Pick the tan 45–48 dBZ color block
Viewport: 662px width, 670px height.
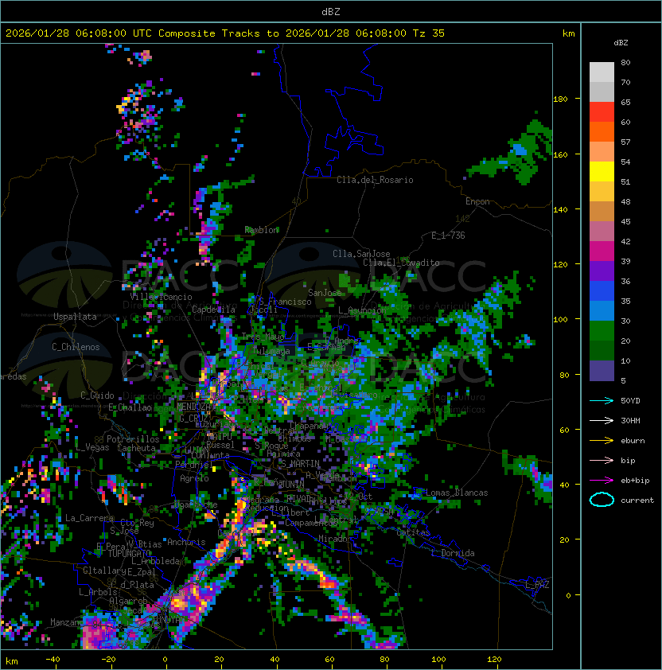pos(602,212)
